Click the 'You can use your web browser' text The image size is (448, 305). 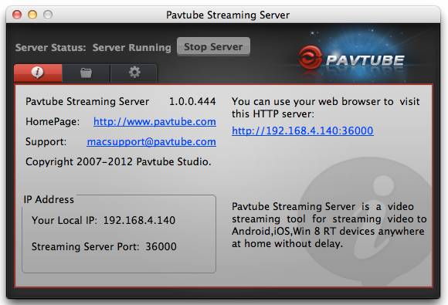tap(326, 107)
